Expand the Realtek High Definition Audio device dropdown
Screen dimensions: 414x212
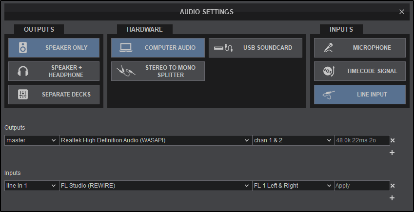[x=155, y=140]
